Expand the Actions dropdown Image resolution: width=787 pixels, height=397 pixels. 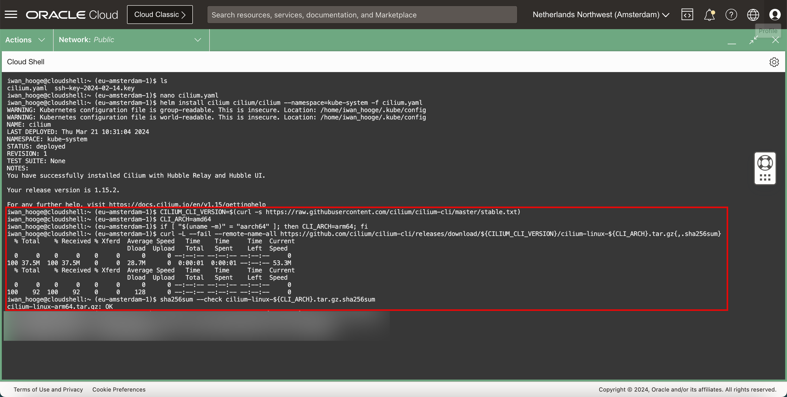point(25,40)
